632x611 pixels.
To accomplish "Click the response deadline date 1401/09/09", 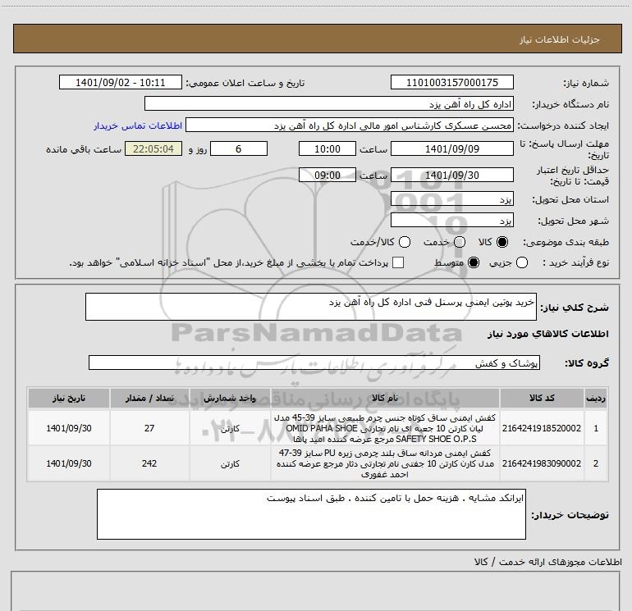I will coord(451,148).
